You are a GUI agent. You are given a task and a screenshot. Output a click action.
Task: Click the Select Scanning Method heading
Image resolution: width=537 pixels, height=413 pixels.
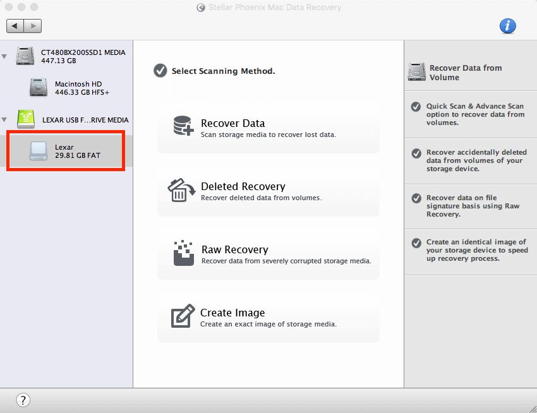(223, 71)
